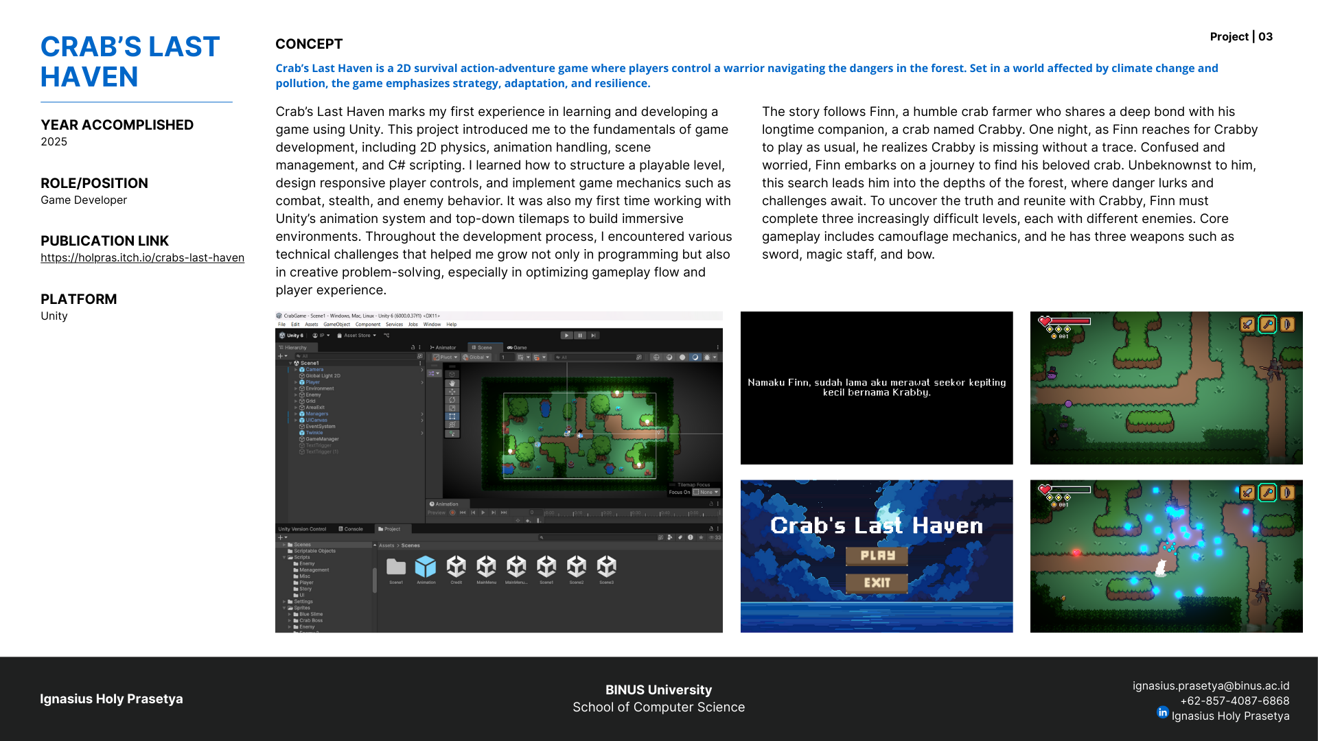Click the Rotate tool in Scene view
Viewport: 1318px width, 741px height.
coord(452,400)
